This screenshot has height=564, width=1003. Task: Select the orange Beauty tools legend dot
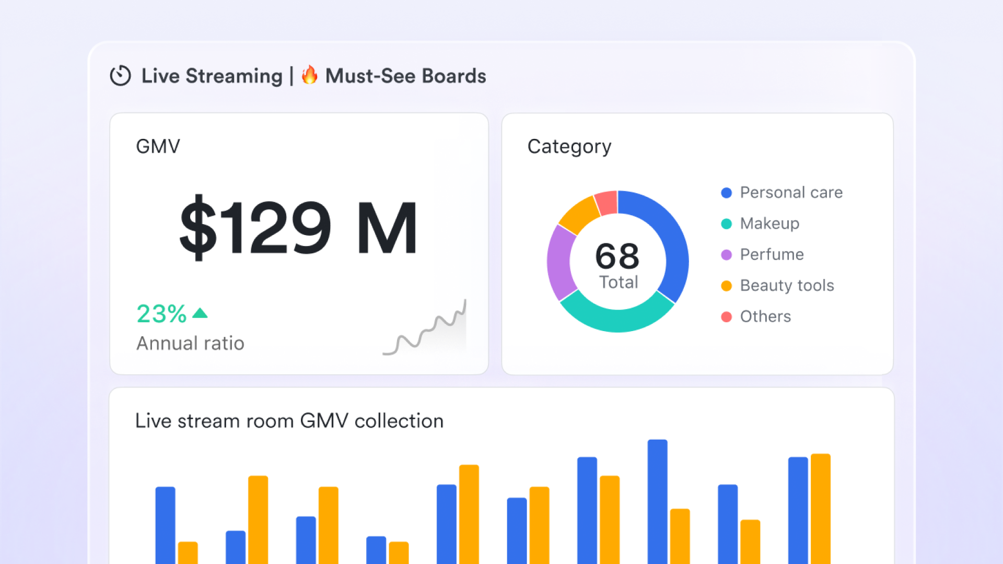(726, 286)
